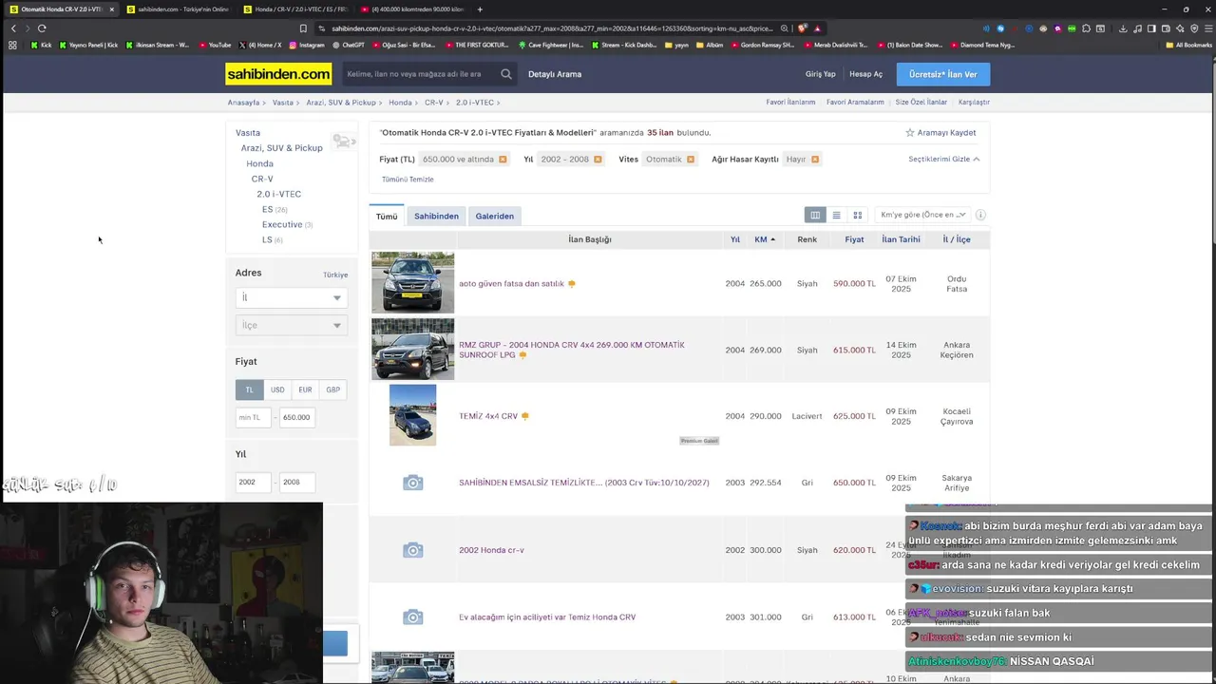Sort by KM column header

coord(765,239)
